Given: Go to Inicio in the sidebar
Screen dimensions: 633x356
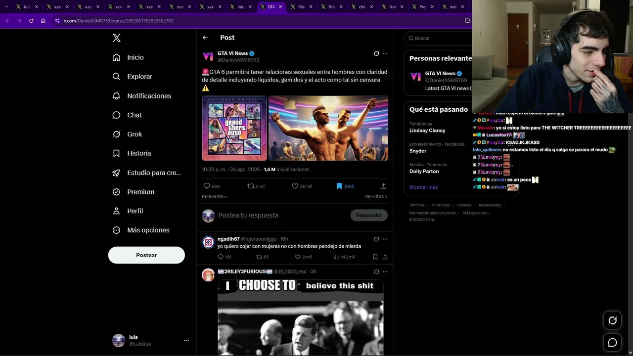Looking at the screenshot, I should tap(128, 57).
